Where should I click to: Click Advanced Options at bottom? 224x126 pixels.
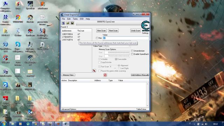tap(69, 109)
